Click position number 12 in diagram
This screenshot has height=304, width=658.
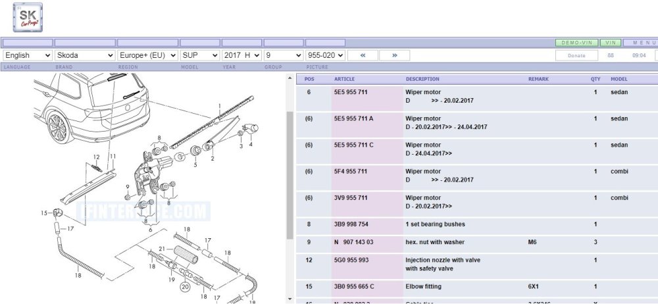(x=97, y=157)
